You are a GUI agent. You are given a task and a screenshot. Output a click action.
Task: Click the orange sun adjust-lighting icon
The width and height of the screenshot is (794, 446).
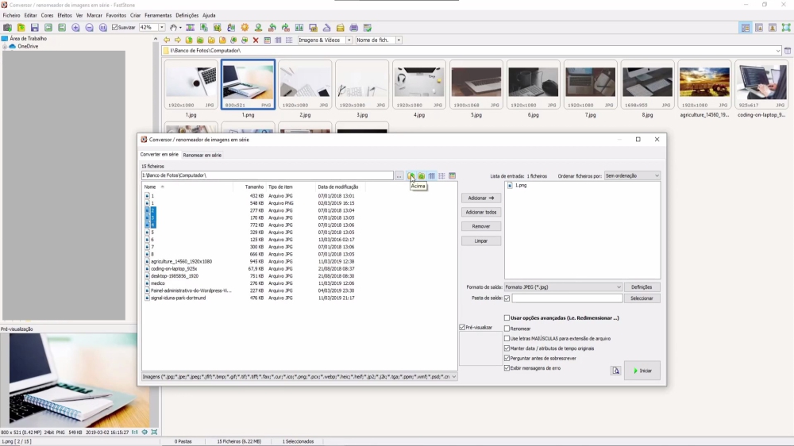click(x=245, y=27)
